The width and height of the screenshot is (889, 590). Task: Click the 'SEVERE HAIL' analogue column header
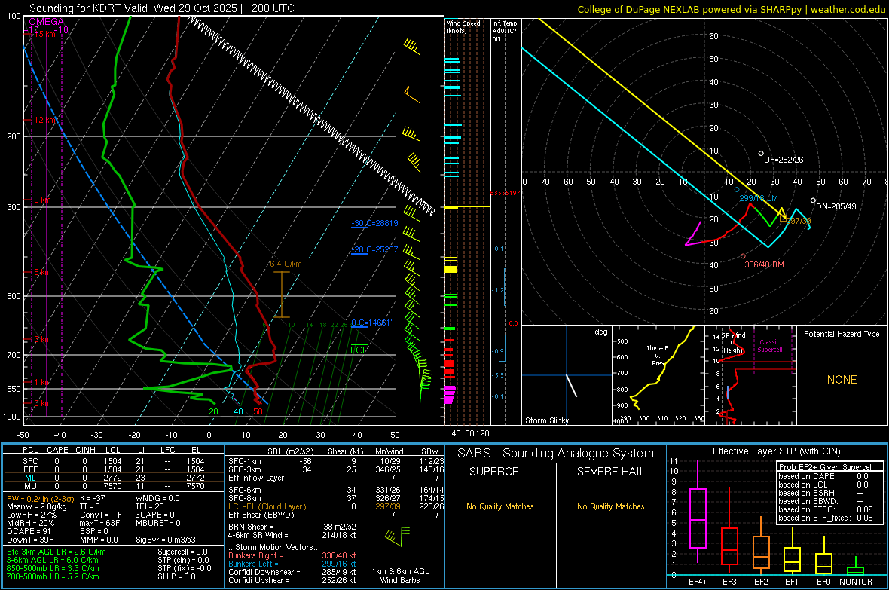coord(610,472)
